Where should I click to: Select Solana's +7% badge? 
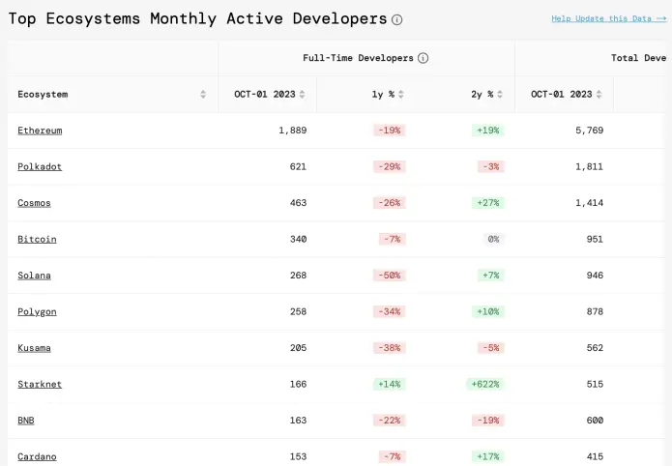pyautogui.click(x=491, y=276)
